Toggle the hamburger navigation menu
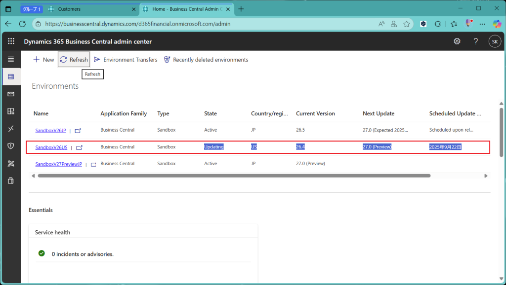The height and width of the screenshot is (285, 506). coord(11,59)
